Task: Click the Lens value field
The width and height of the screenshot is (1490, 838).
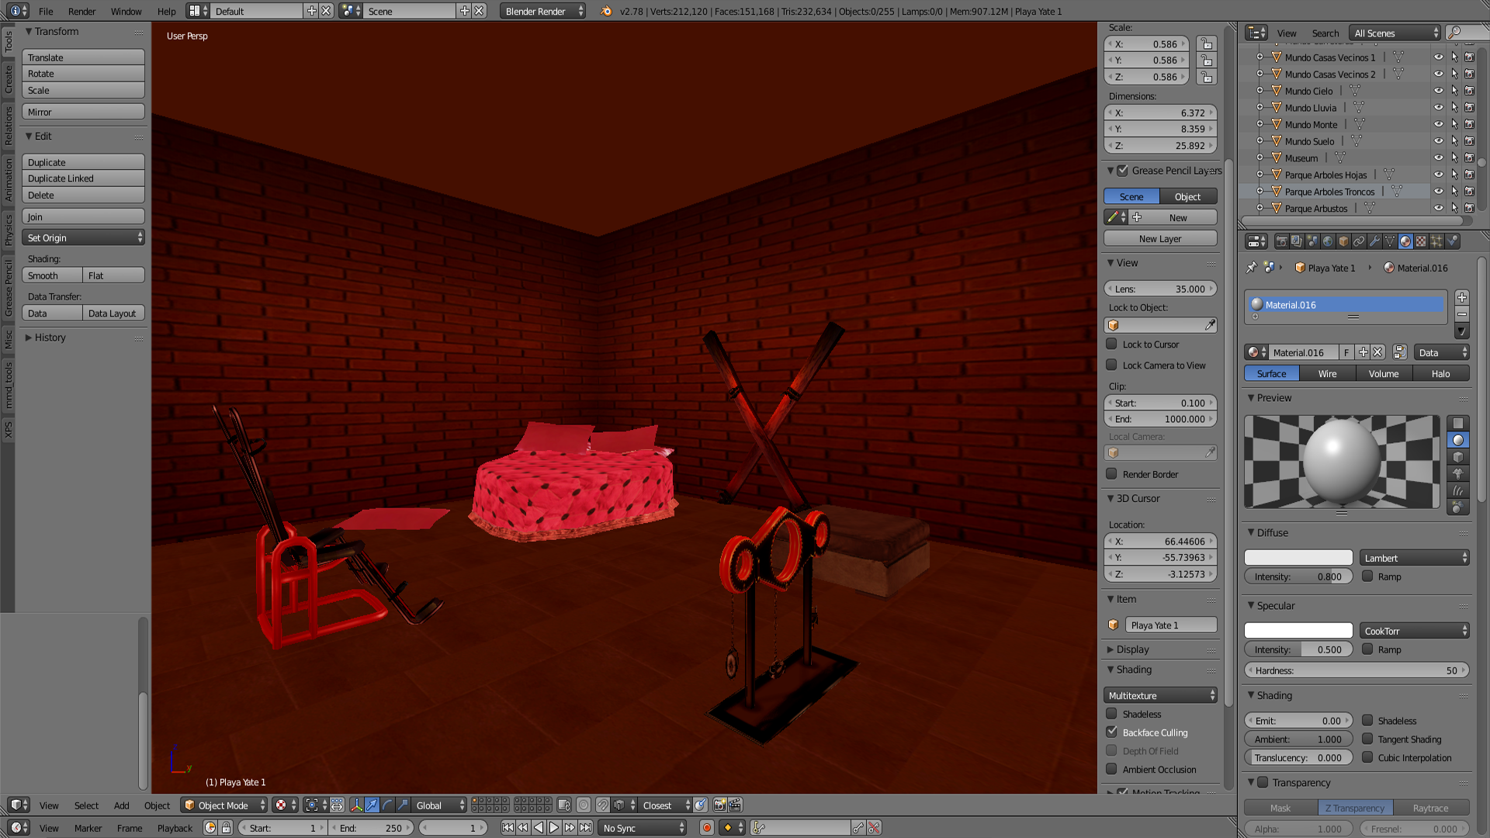Action: point(1160,289)
